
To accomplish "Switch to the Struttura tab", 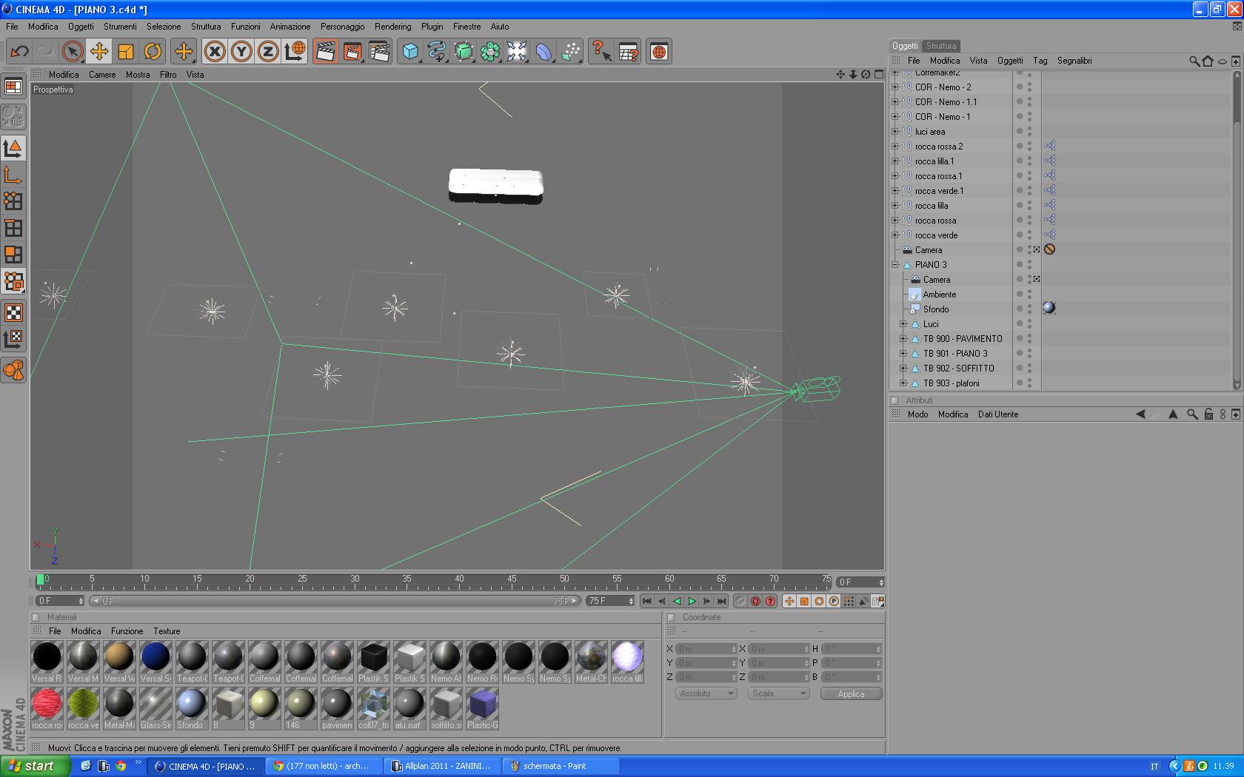I will tap(941, 46).
